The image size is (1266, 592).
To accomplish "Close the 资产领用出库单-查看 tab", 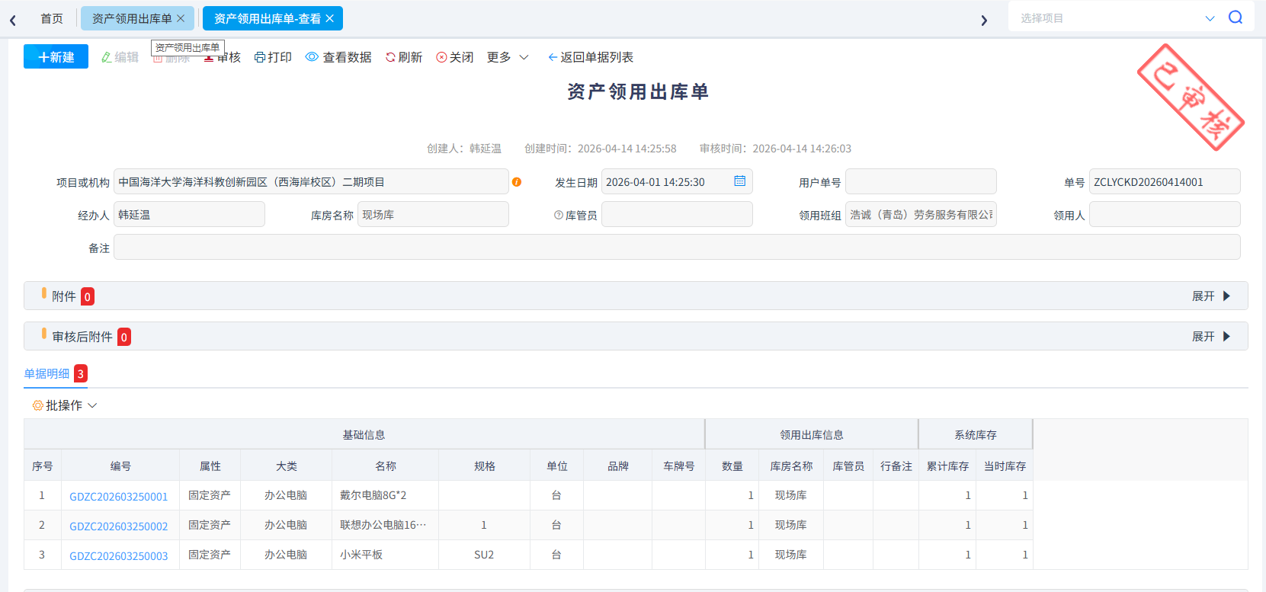I will (x=329, y=18).
